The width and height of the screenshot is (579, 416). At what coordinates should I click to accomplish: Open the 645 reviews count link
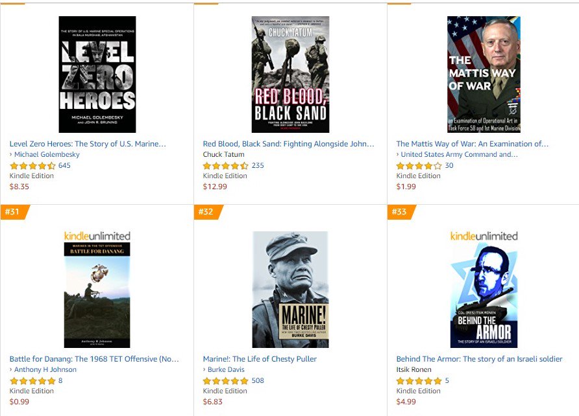pyautogui.click(x=64, y=165)
